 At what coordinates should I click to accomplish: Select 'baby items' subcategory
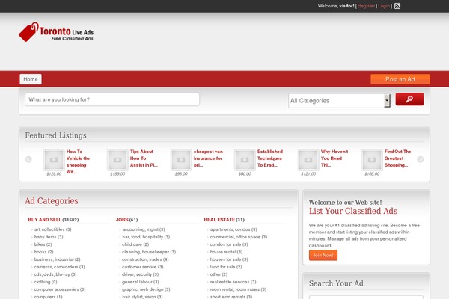(45, 237)
